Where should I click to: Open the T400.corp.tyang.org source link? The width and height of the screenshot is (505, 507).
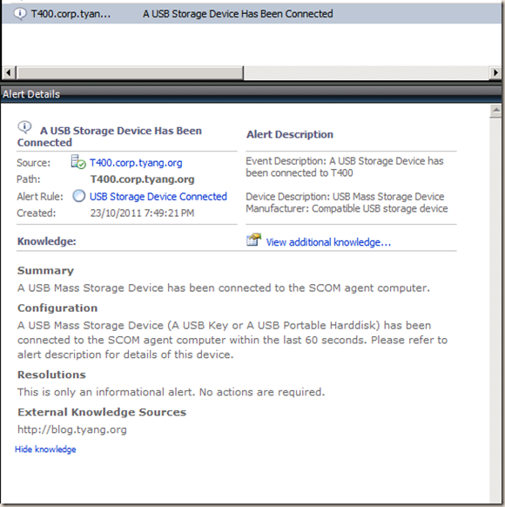point(136,163)
